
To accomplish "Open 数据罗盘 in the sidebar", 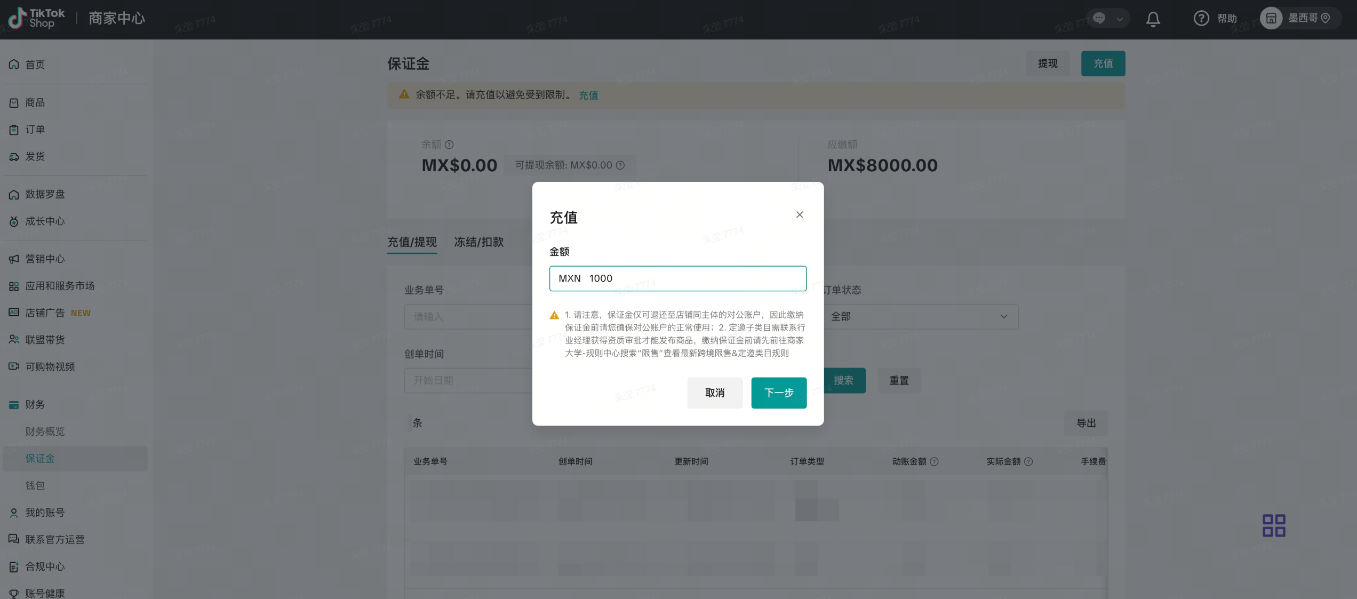I will (x=45, y=194).
